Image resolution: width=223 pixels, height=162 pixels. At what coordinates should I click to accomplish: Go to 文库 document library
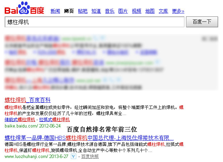163,11
